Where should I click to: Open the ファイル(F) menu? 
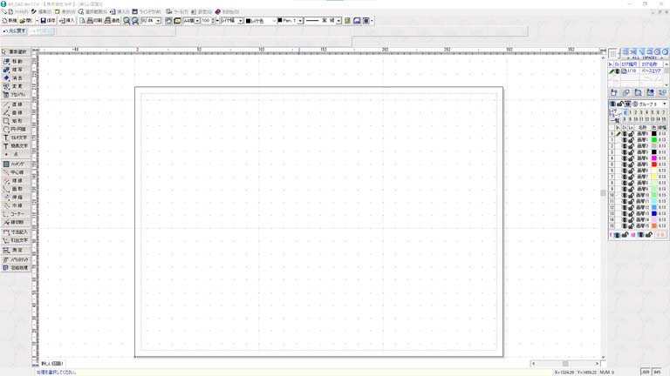[x=19, y=11]
